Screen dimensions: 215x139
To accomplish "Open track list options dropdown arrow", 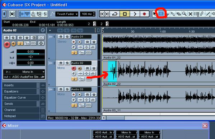I will point(50,30).
